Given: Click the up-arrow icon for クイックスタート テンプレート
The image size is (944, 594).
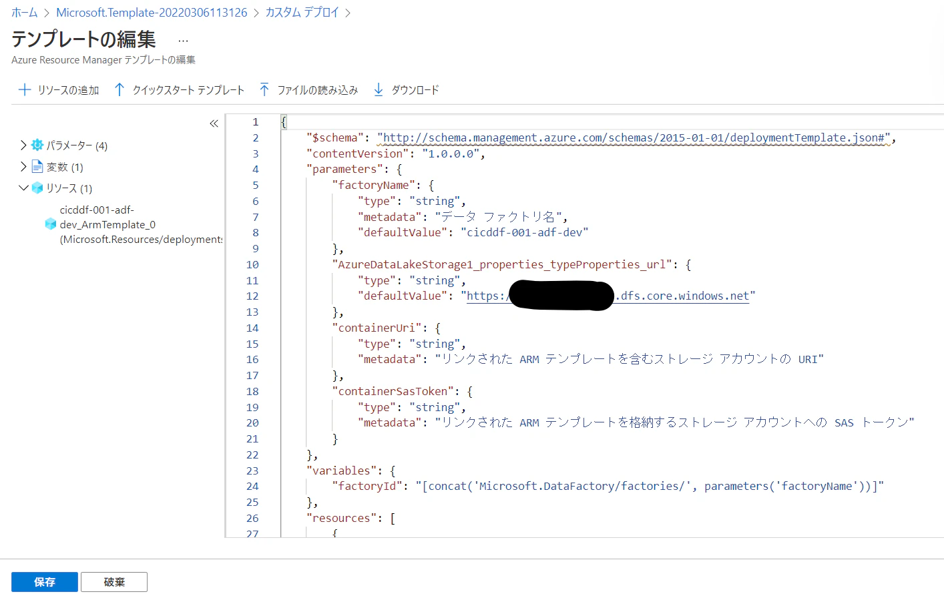Looking at the screenshot, I should pyautogui.click(x=120, y=89).
